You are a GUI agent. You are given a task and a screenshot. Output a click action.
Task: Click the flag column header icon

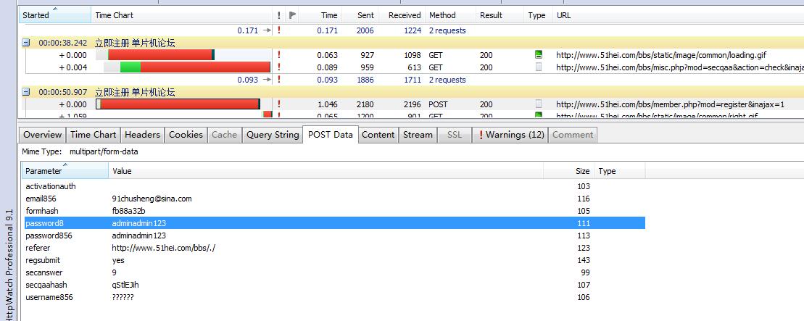coord(292,15)
